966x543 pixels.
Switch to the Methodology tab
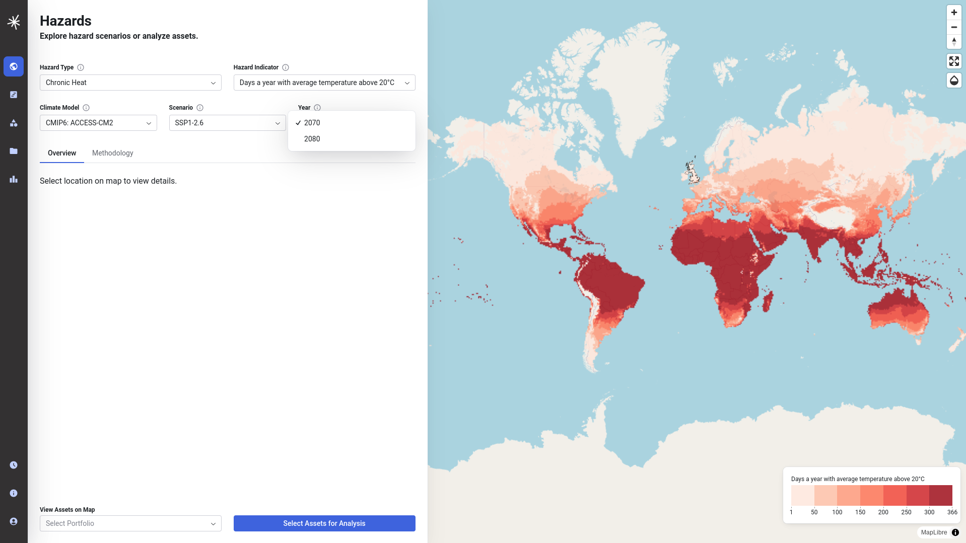112,153
